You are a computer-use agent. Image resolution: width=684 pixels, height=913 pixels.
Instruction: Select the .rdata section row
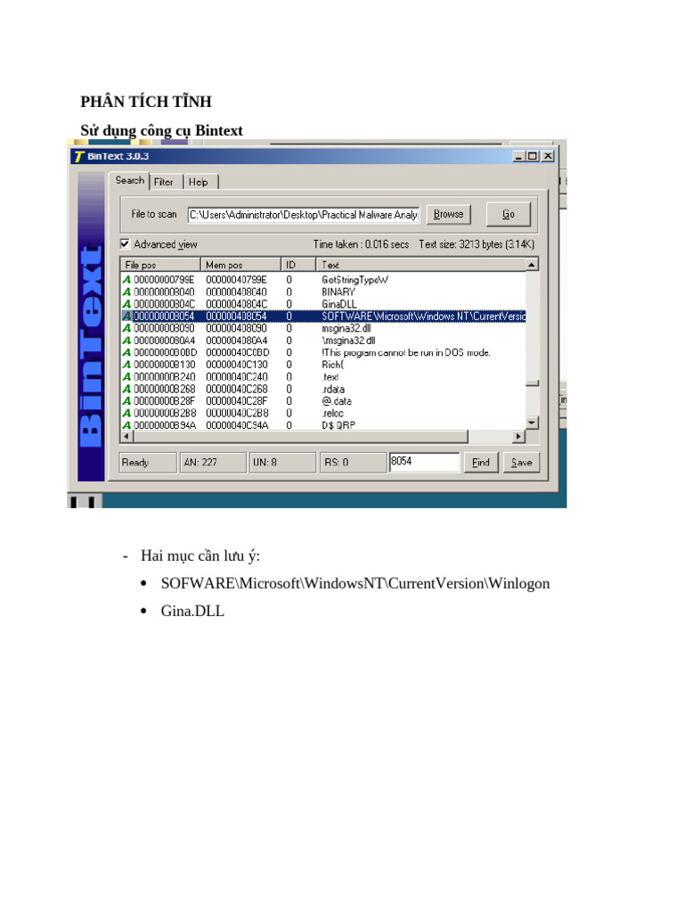click(323, 389)
